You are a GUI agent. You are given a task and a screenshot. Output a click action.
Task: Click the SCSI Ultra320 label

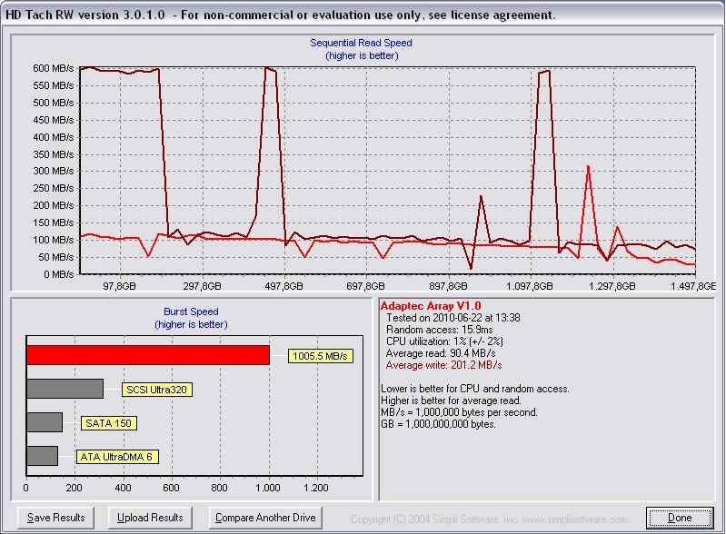click(x=156, y=390)
